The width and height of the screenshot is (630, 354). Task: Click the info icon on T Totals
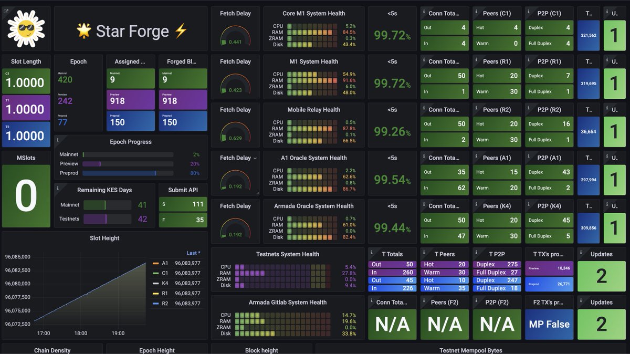pos(371,253)
